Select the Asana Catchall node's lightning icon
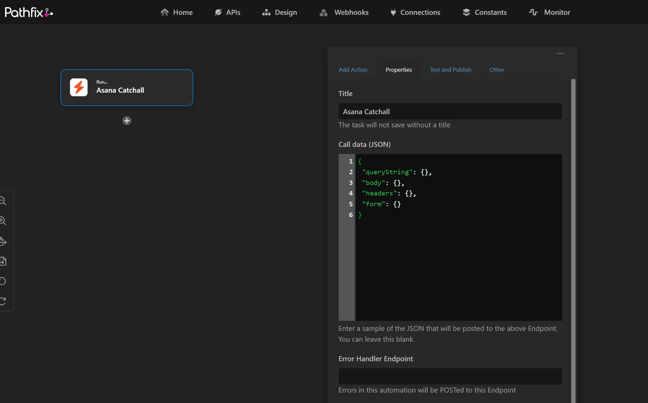 click(79, 87)
